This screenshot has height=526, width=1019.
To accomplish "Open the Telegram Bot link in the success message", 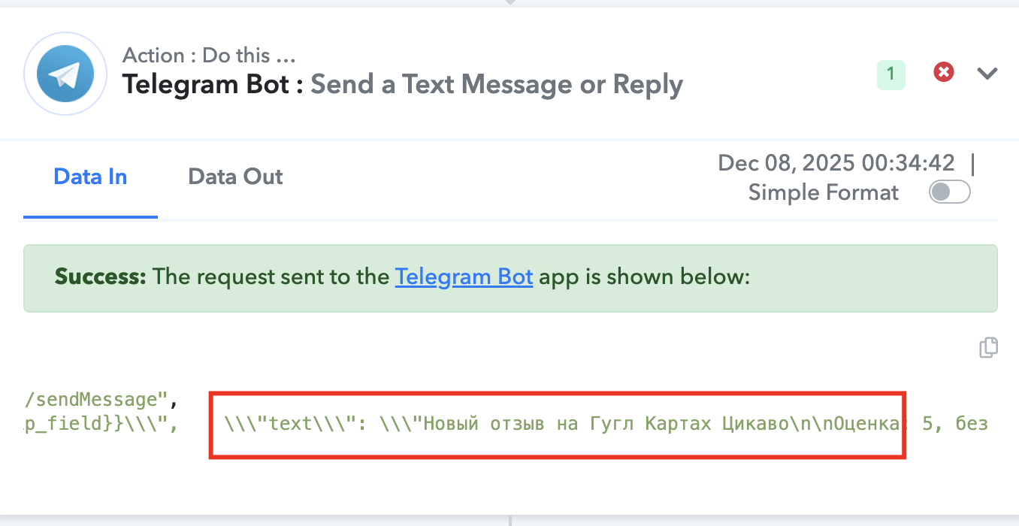I will [x=464, y=277].
